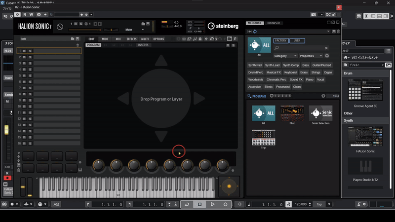
Task: Enable Read automation R button
Action: click(x=25, y=15)
